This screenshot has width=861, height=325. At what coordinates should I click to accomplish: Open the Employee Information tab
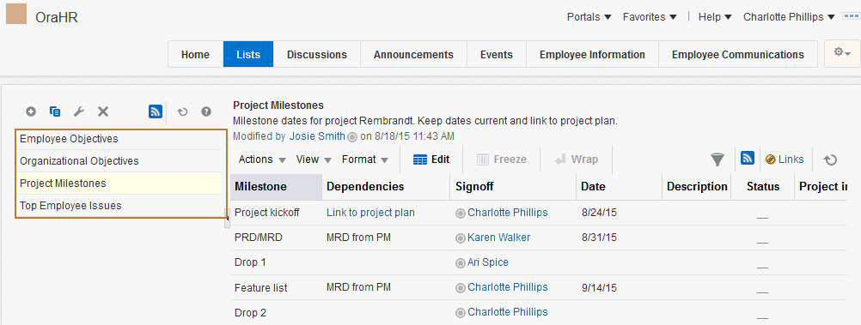[592, 54]
